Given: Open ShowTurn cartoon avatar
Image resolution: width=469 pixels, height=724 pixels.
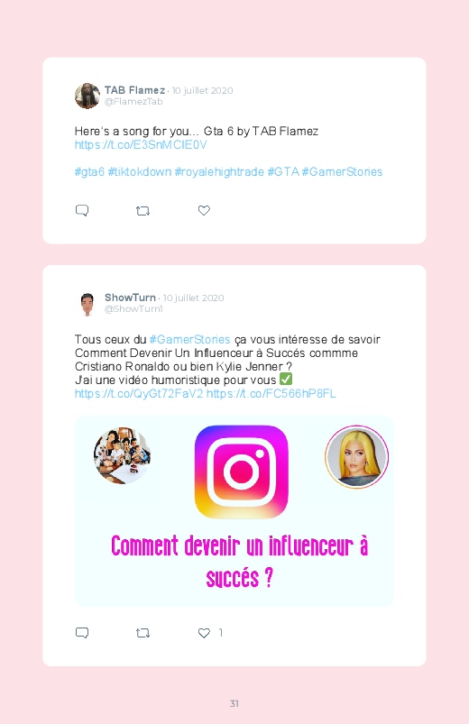Looking at the screenshot, I should [87, 303].
